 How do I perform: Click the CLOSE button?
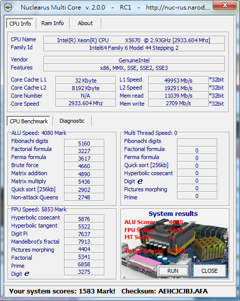209,271
